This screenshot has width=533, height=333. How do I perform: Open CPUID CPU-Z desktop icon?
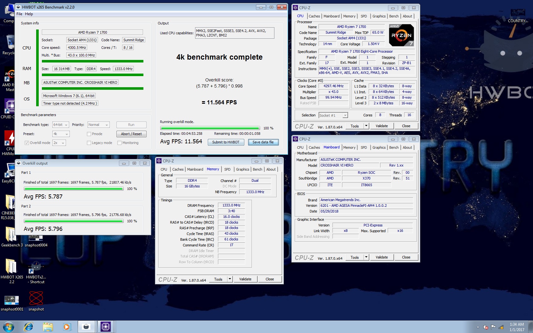click(9, 108)
